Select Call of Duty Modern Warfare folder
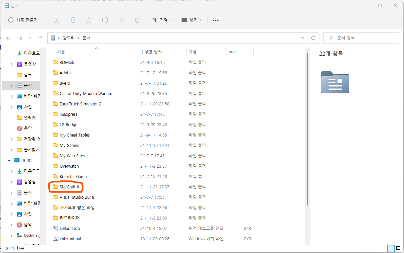This screenshot has width=404, height=253. click(83, 93)
